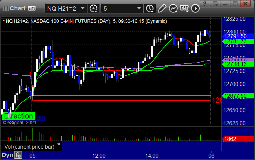Expand the NQ H21=2 symbol dropdown arrow
The height and width of the screenshot is (160, 255).
coord(83,8)
